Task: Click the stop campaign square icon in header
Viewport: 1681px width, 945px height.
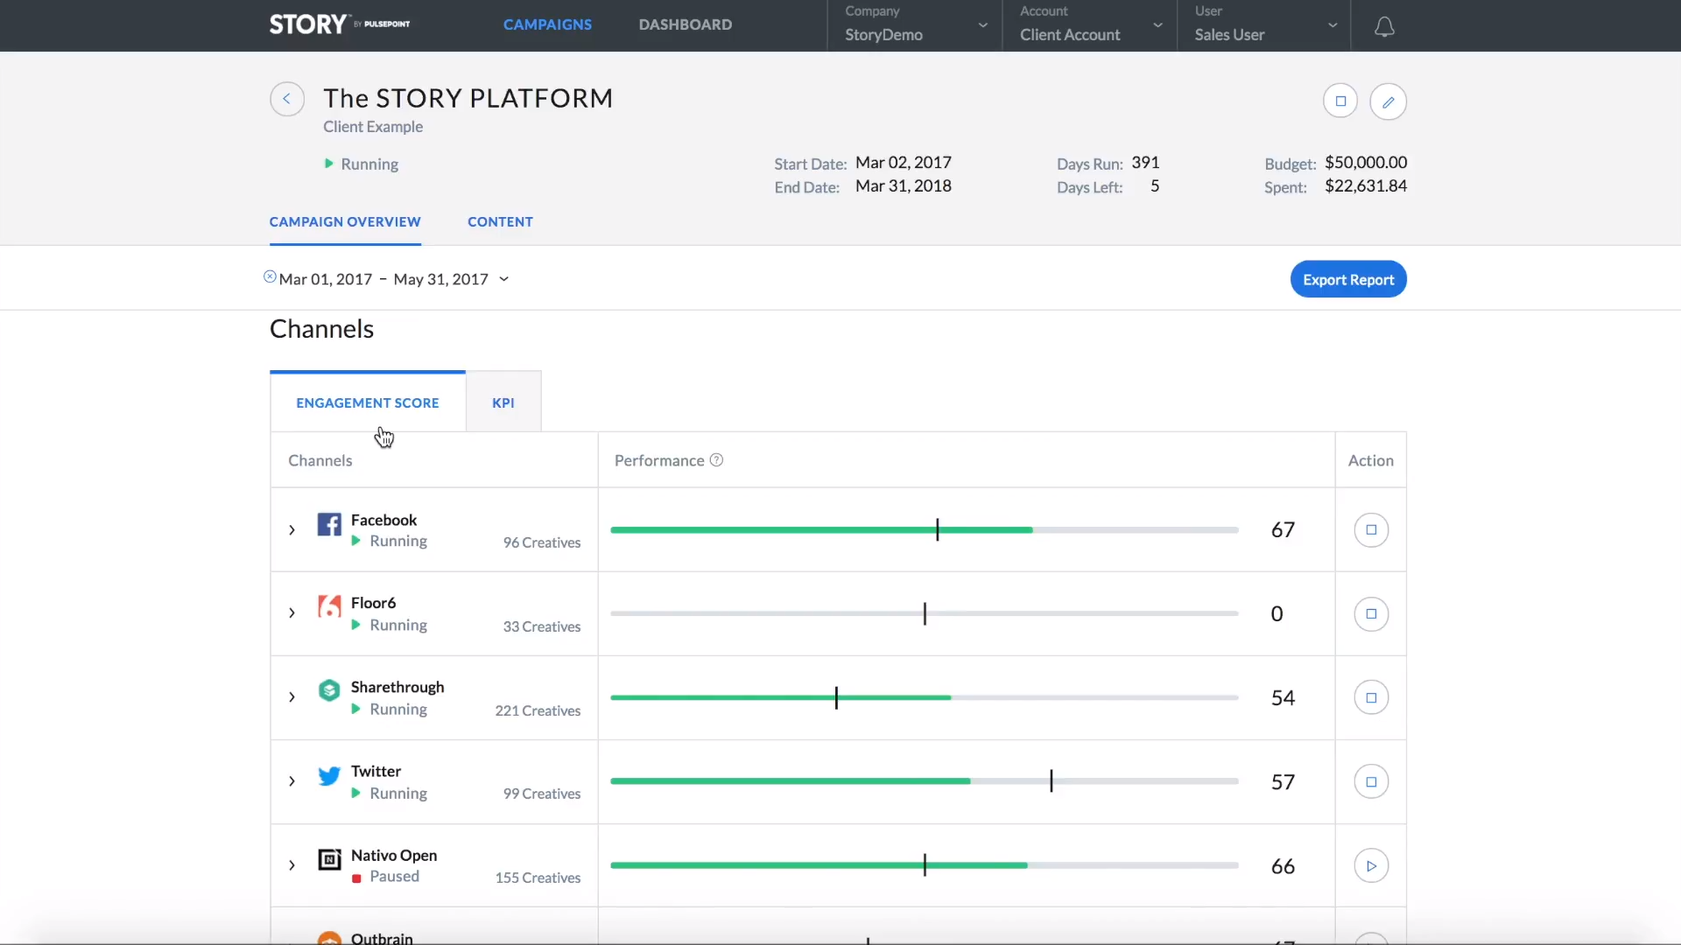Action: pos(1340,101)
